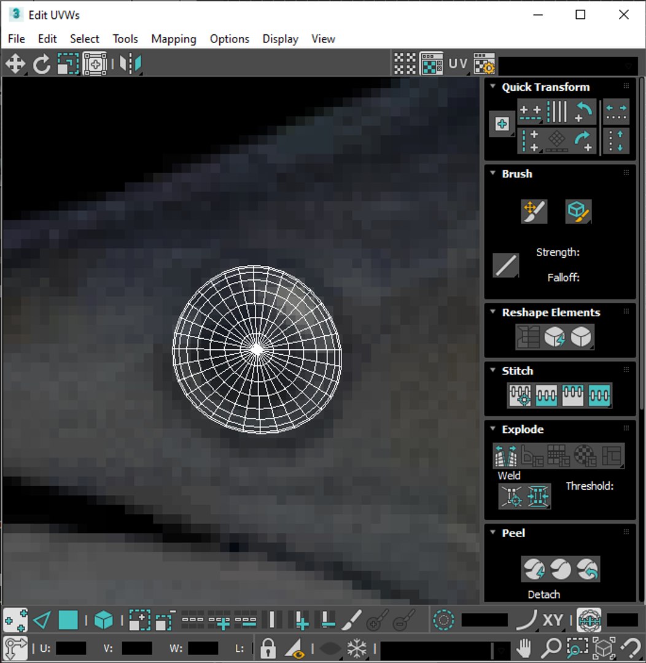Click the U coordinate input field
The image size is (646, 663).
pos(71,648)
